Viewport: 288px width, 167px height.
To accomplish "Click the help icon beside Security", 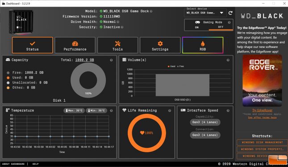I will pyautogui.click(x=122, y=27).
